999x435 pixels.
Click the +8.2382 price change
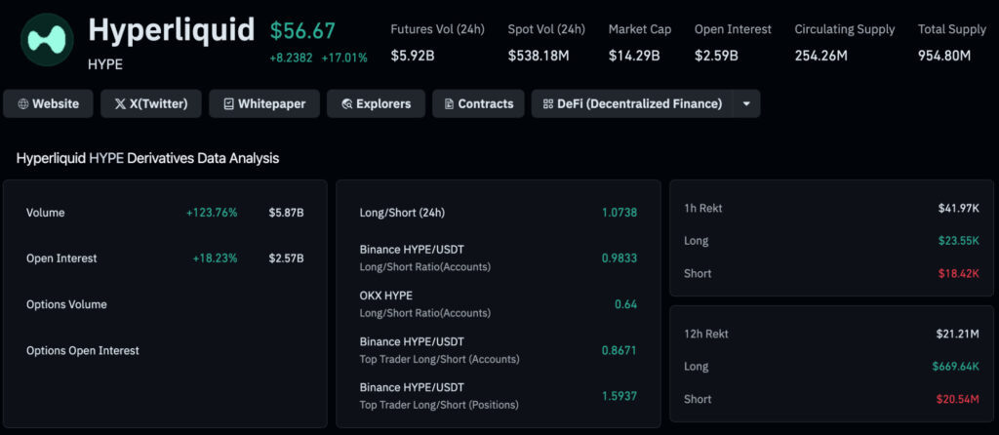pyautogui.click(x=291, y=58)
